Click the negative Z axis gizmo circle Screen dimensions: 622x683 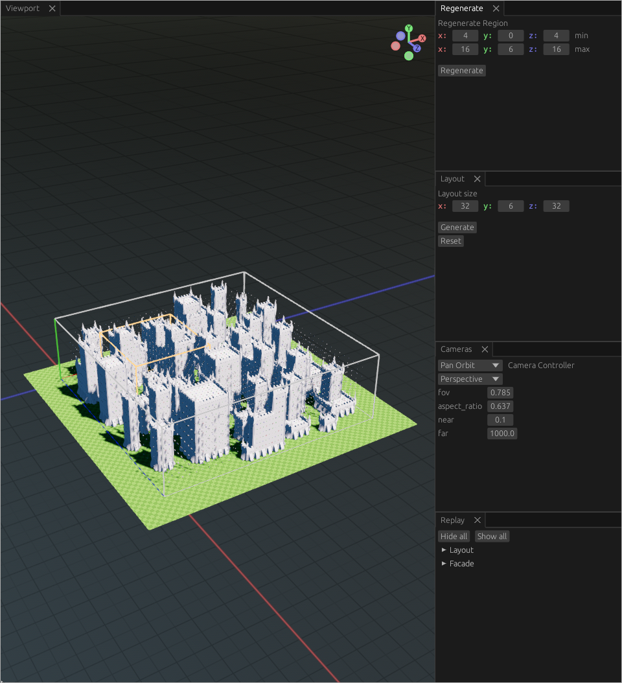click(400, 36)
